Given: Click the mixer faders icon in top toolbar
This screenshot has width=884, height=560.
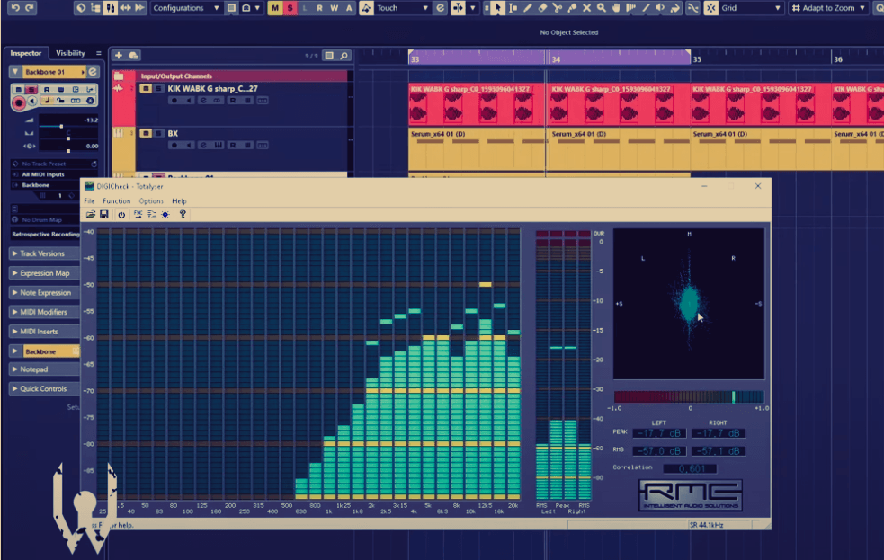Looking at the screenshot, I should coord(110,8).
